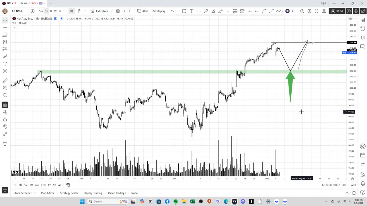Open the watchlist panel icon
This screenshot has width=367, height=206.
(x=363, y=20)
